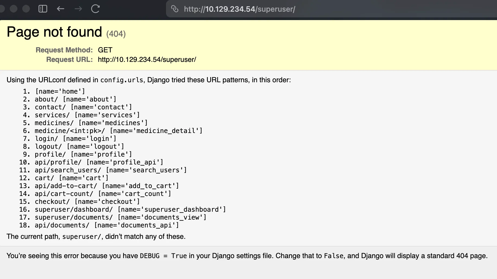Select the 'The current path' sentence

[x=96, y=237]
